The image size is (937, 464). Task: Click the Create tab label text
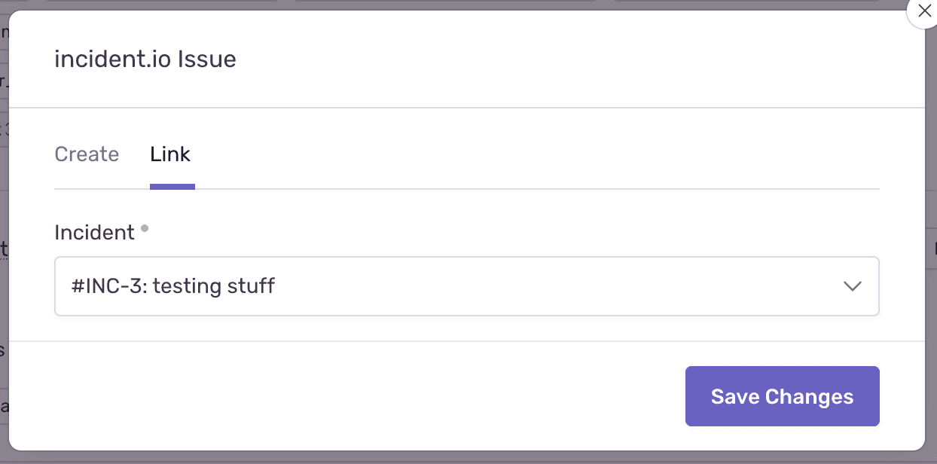click(87, 154)
